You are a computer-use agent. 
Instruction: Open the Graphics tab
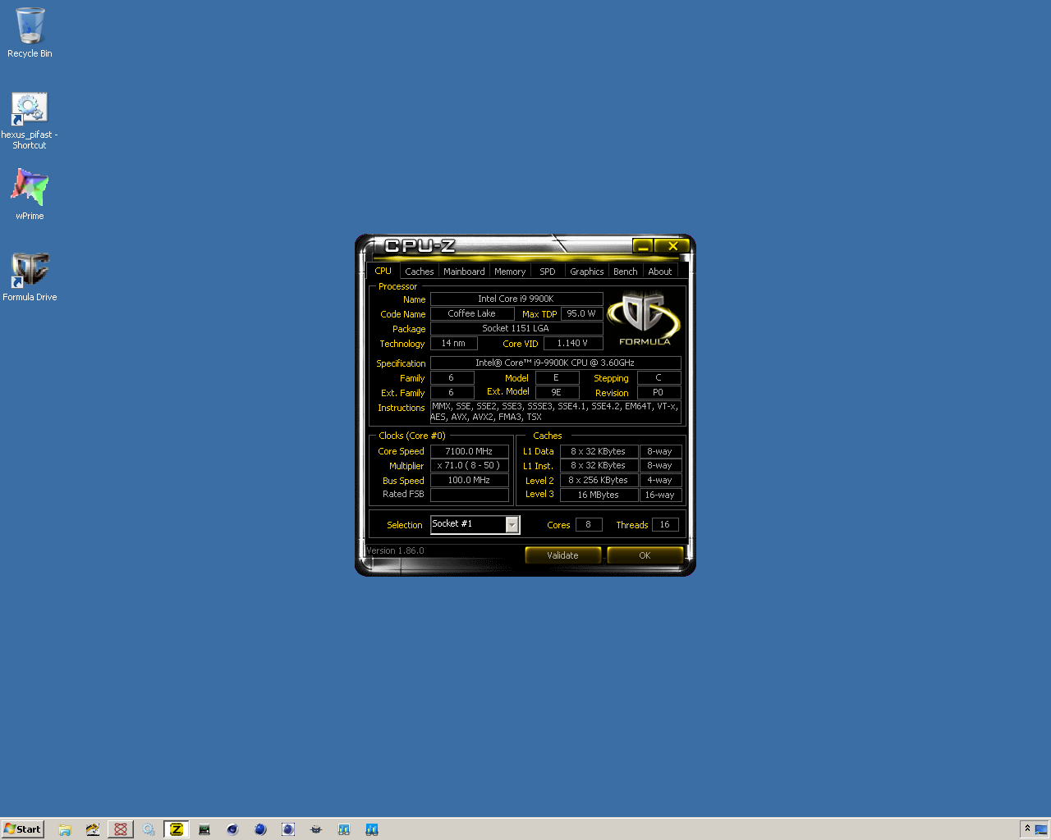click(586, 272)
